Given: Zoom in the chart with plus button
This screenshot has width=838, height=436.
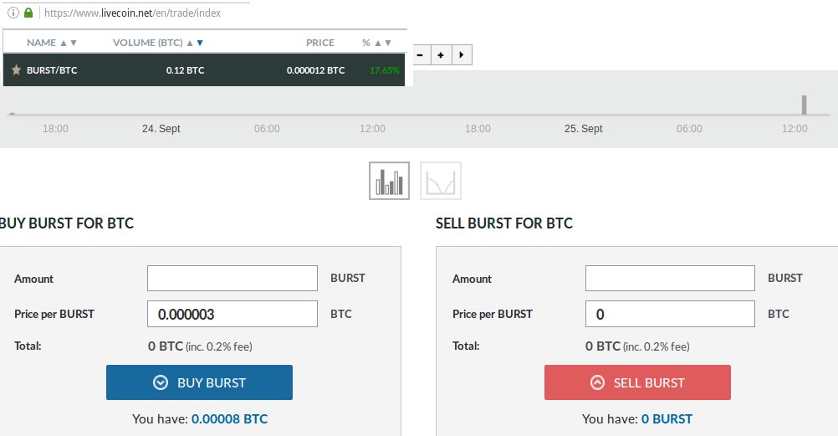Looking at the screenshot, I should coord(441,54).
